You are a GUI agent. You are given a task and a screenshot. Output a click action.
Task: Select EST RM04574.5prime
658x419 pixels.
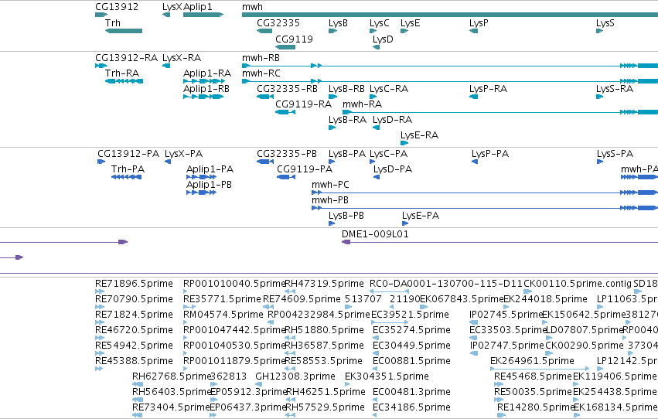186,322
